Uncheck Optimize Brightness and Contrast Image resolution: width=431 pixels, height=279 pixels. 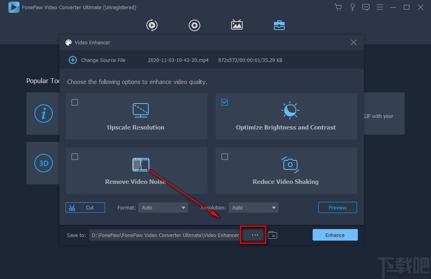(x=225, y=102)
